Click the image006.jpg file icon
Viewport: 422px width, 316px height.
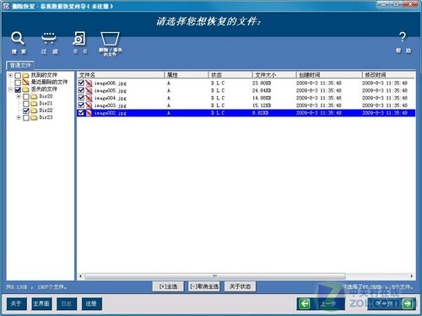[89, 83]
